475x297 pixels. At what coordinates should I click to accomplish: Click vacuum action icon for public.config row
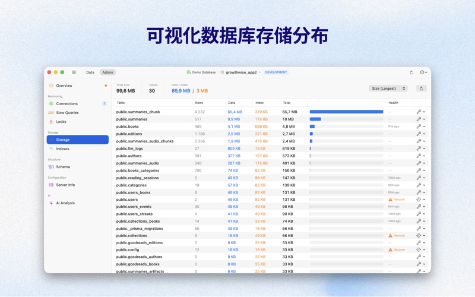[419, 249]
